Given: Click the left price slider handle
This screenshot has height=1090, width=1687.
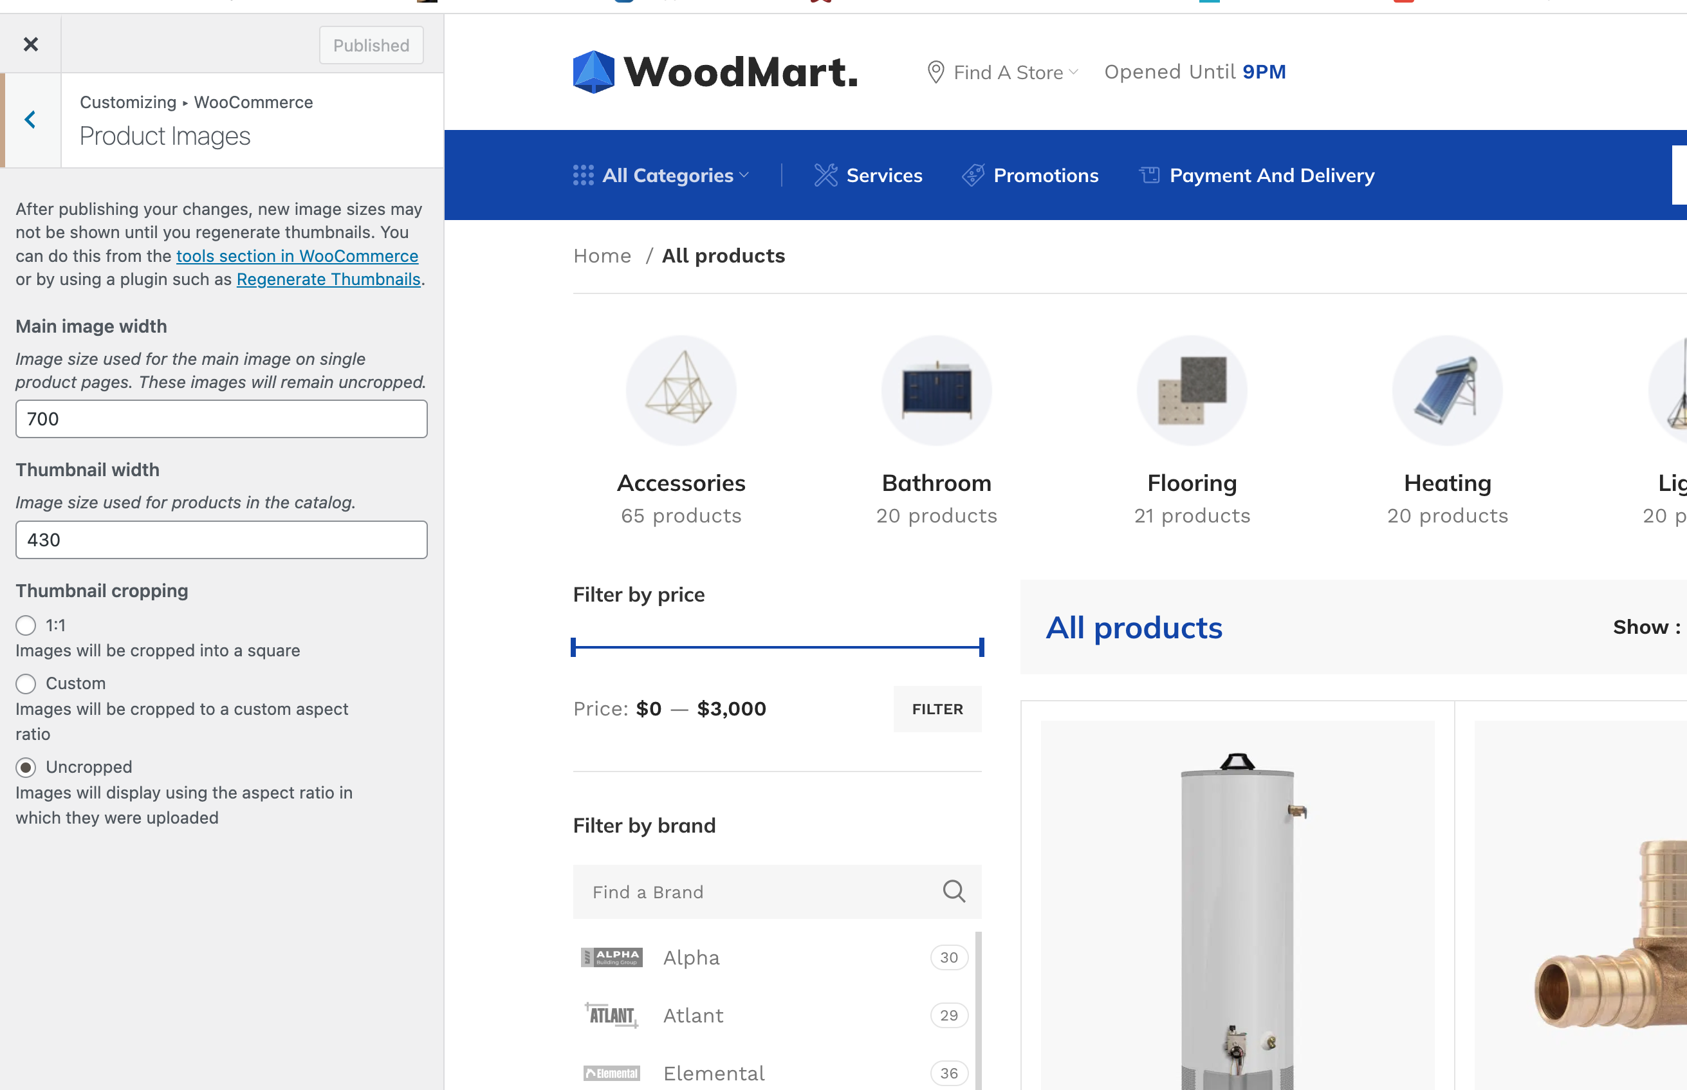Looking at the screenshot, I should pyautogui.click(x=574, y=647).
